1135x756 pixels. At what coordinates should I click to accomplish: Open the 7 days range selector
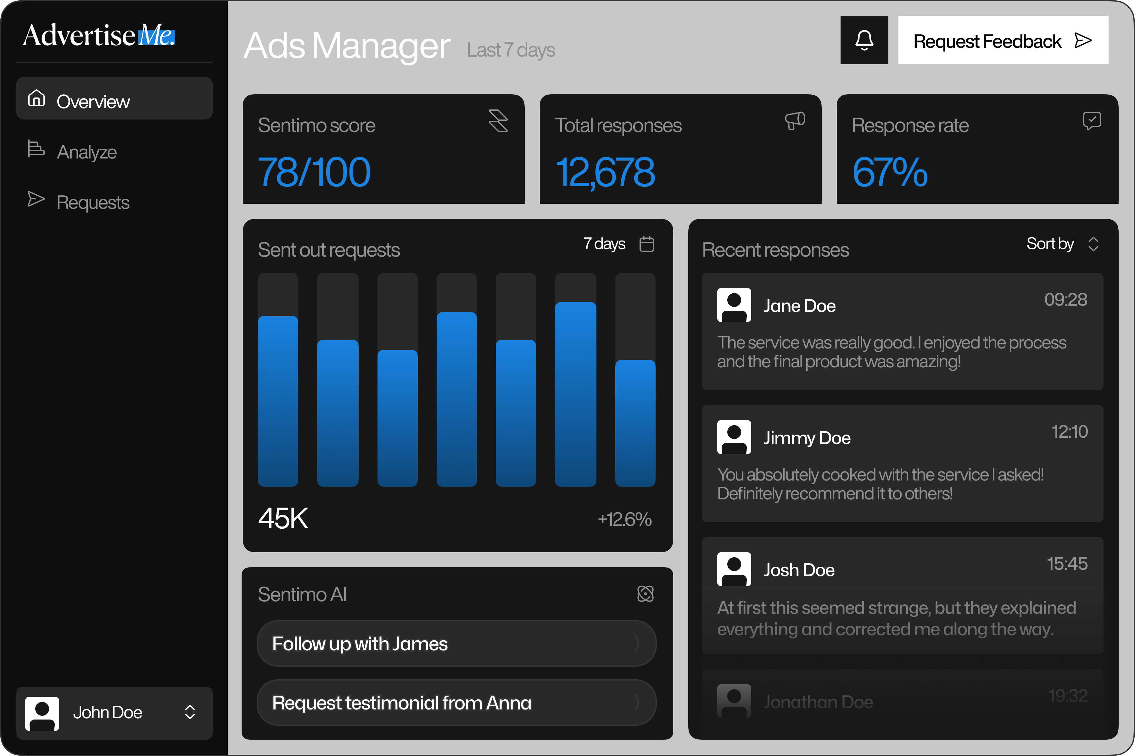604,244
